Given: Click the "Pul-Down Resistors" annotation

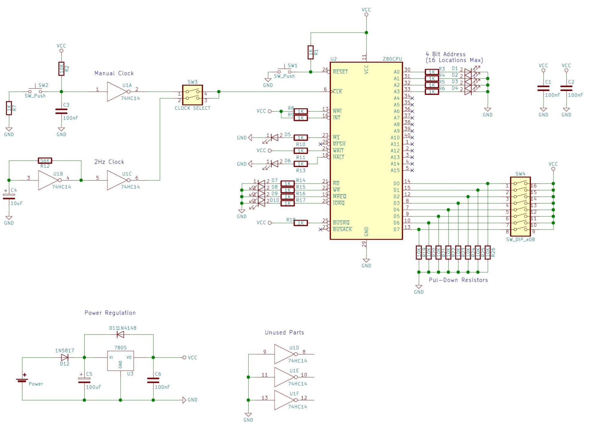Looking at the screenshot, I should point(458,280).
